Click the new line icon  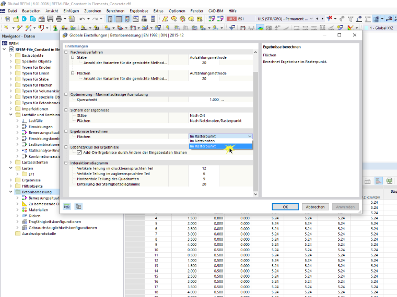pyautogui.click(x=19, y=28)
